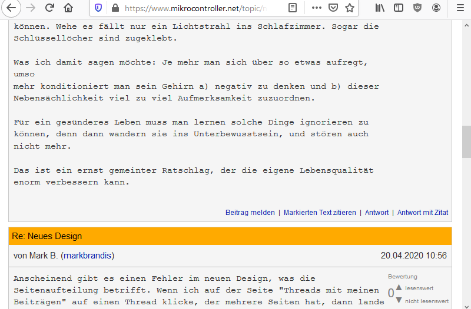Toggle reader view for this page
The width and height of the screenshot is (471, 309).
click(x=292, y=8)
